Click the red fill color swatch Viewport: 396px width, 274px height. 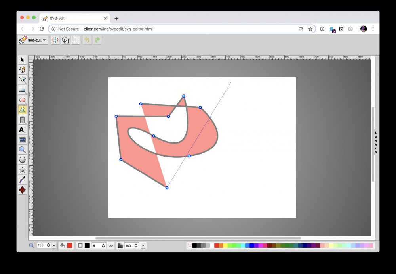coord(70,245)
